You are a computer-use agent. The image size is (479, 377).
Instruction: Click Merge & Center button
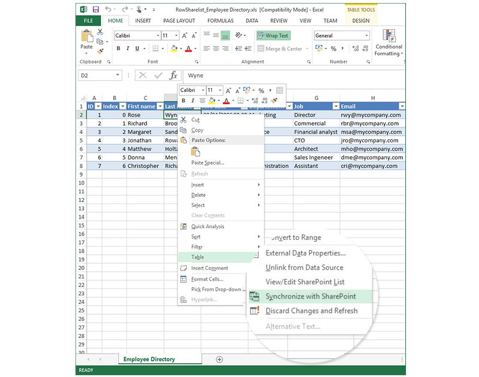point(280,48)
